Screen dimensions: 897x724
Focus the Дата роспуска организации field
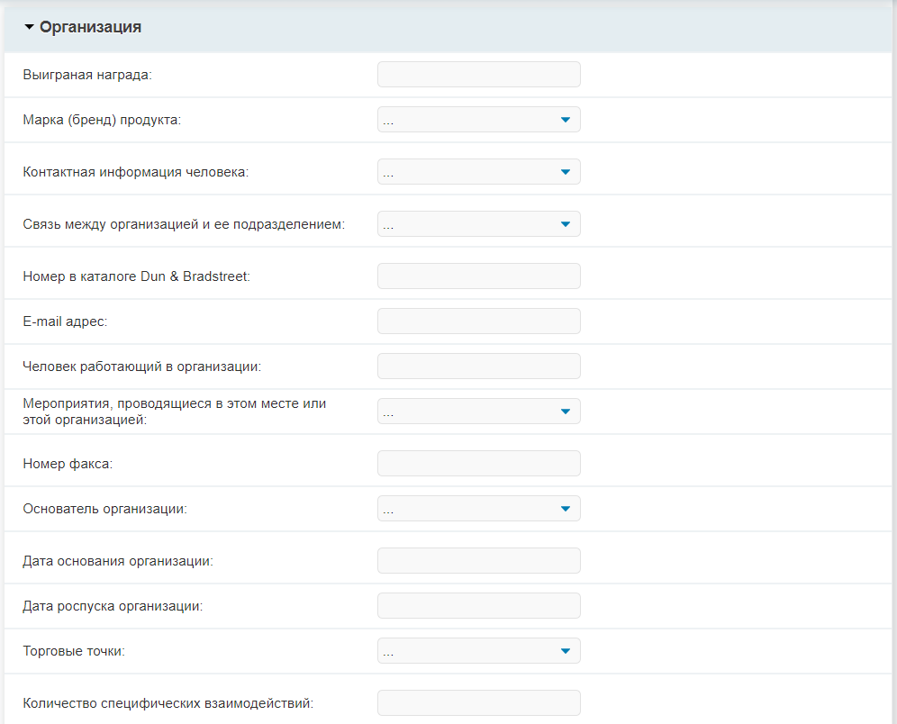[x=479, y=606]
